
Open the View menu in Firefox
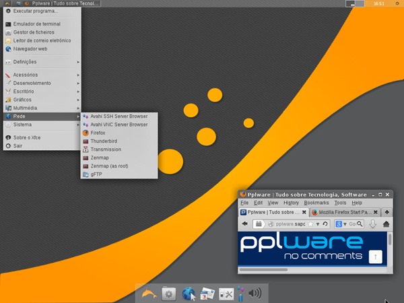pyautogui.click(x=273, y=203)
